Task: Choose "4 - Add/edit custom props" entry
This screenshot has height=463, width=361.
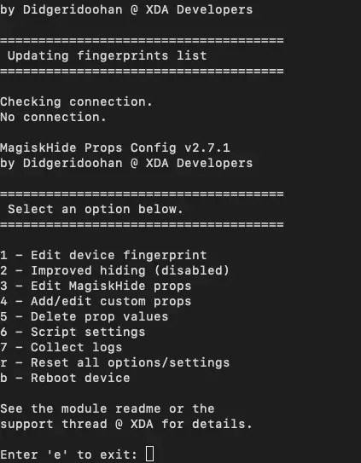Action: (x=96, y=302)
